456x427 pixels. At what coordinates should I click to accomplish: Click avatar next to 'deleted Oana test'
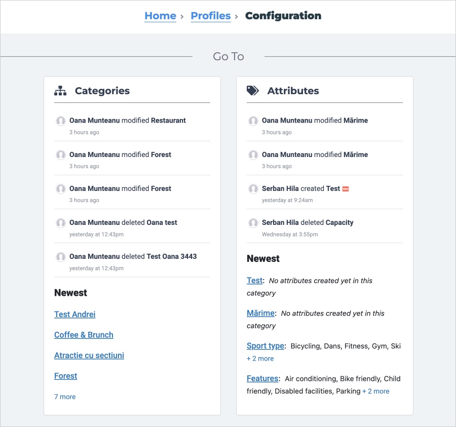[61, 223]
